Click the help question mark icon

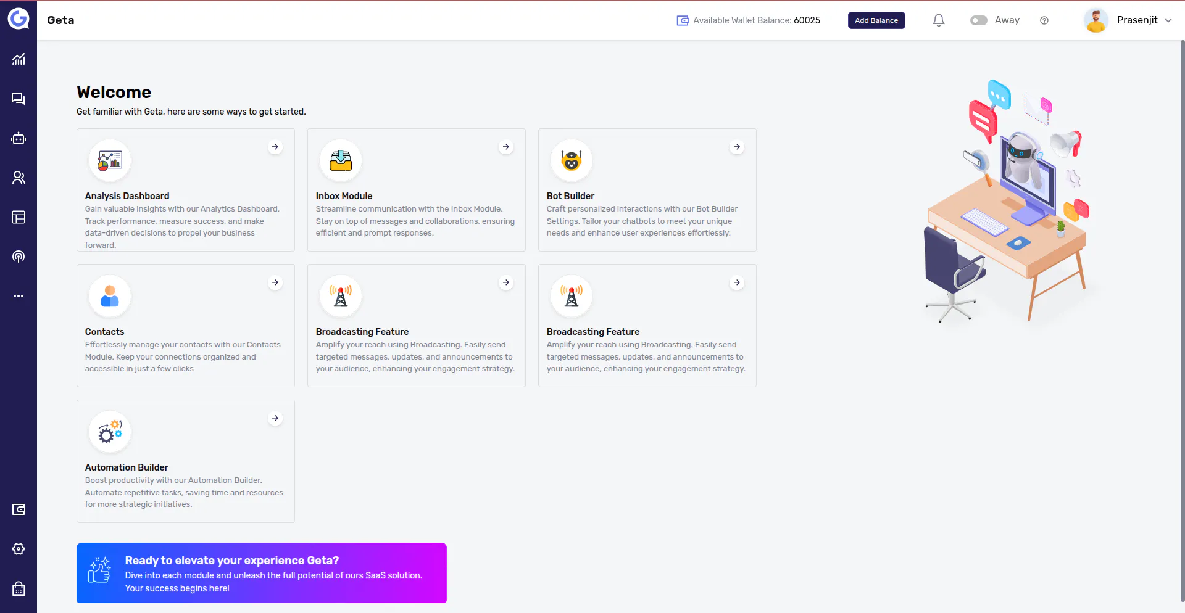click(x=1044, y=20)
